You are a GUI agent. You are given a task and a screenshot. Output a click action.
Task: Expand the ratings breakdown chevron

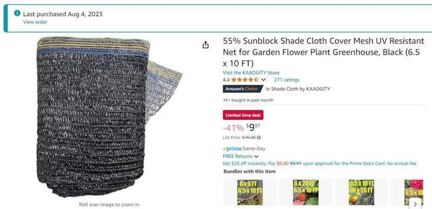[x=264, y=80]
